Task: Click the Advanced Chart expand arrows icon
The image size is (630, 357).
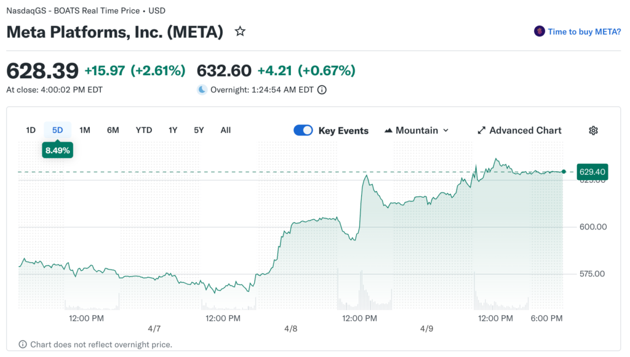Action: point(482,130)
